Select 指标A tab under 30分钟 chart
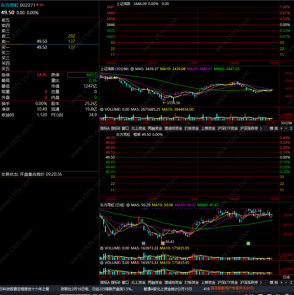The image size is (294, 295). tap(105, 128)
